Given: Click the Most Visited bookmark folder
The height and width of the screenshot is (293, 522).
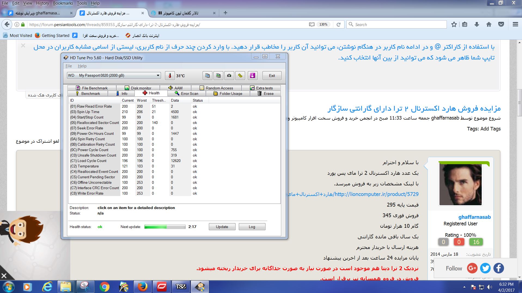Looking at the screenshot, I should coord(17,35).
